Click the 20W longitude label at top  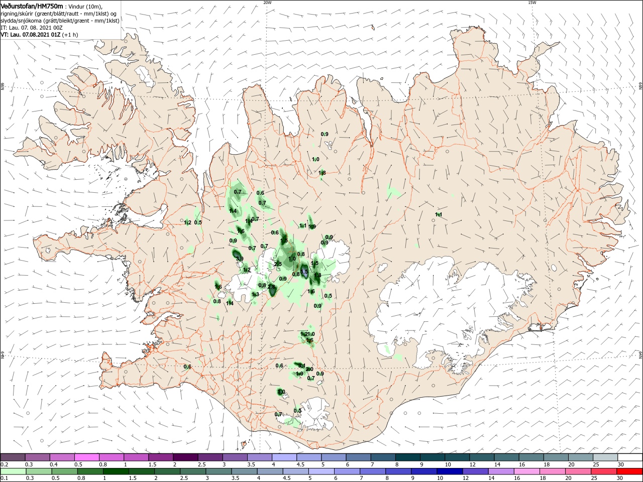(x=267, y=3)
